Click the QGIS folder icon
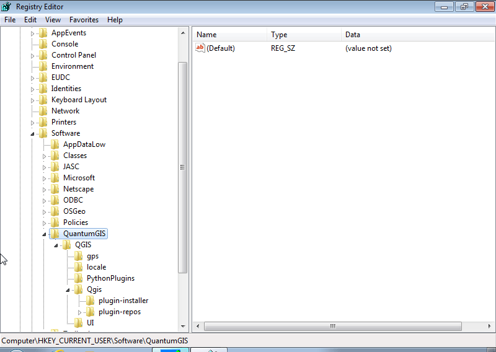496x352 pixels. 66,245
